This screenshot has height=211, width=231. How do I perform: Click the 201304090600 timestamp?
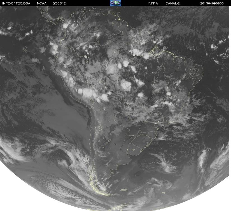pyautogui.click(x=212, y=3)
